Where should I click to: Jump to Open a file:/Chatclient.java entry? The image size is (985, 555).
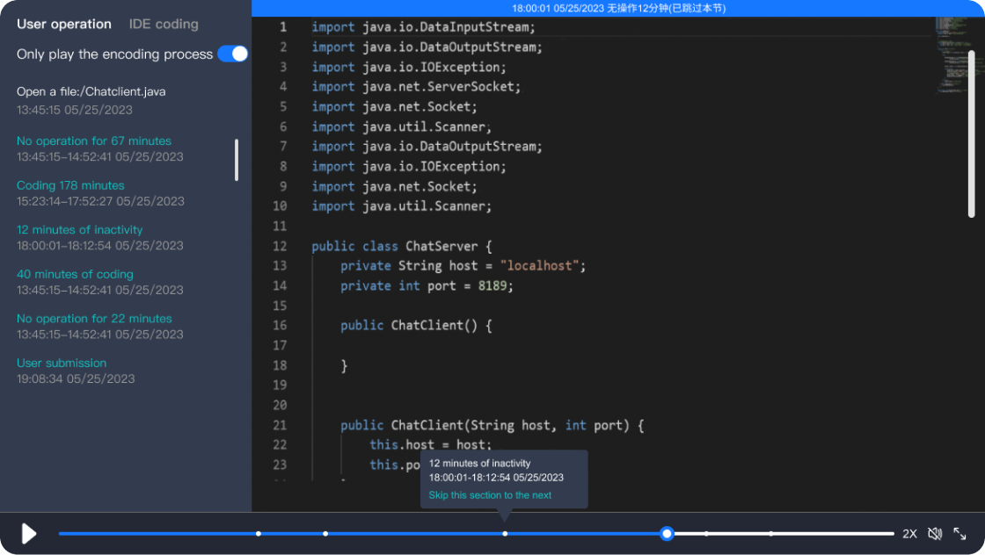click(x=91, y=91)
